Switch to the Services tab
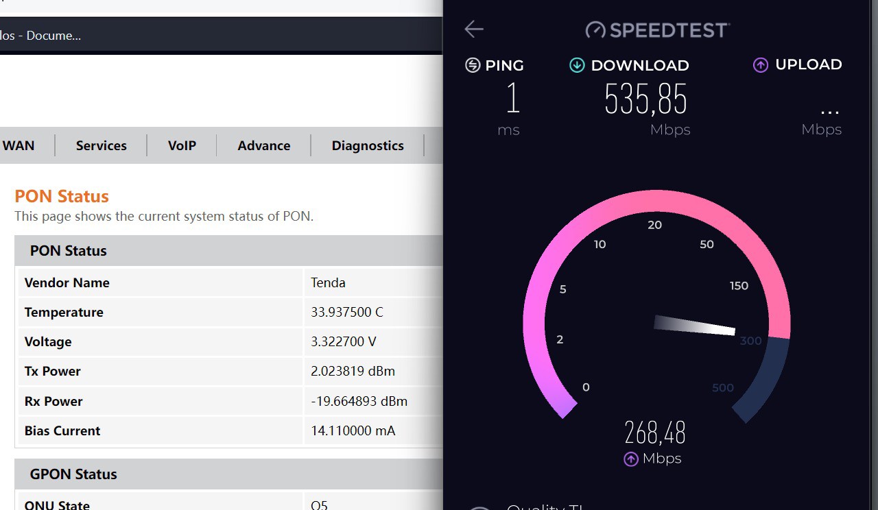The image size is (878, 510). point(101,145)
